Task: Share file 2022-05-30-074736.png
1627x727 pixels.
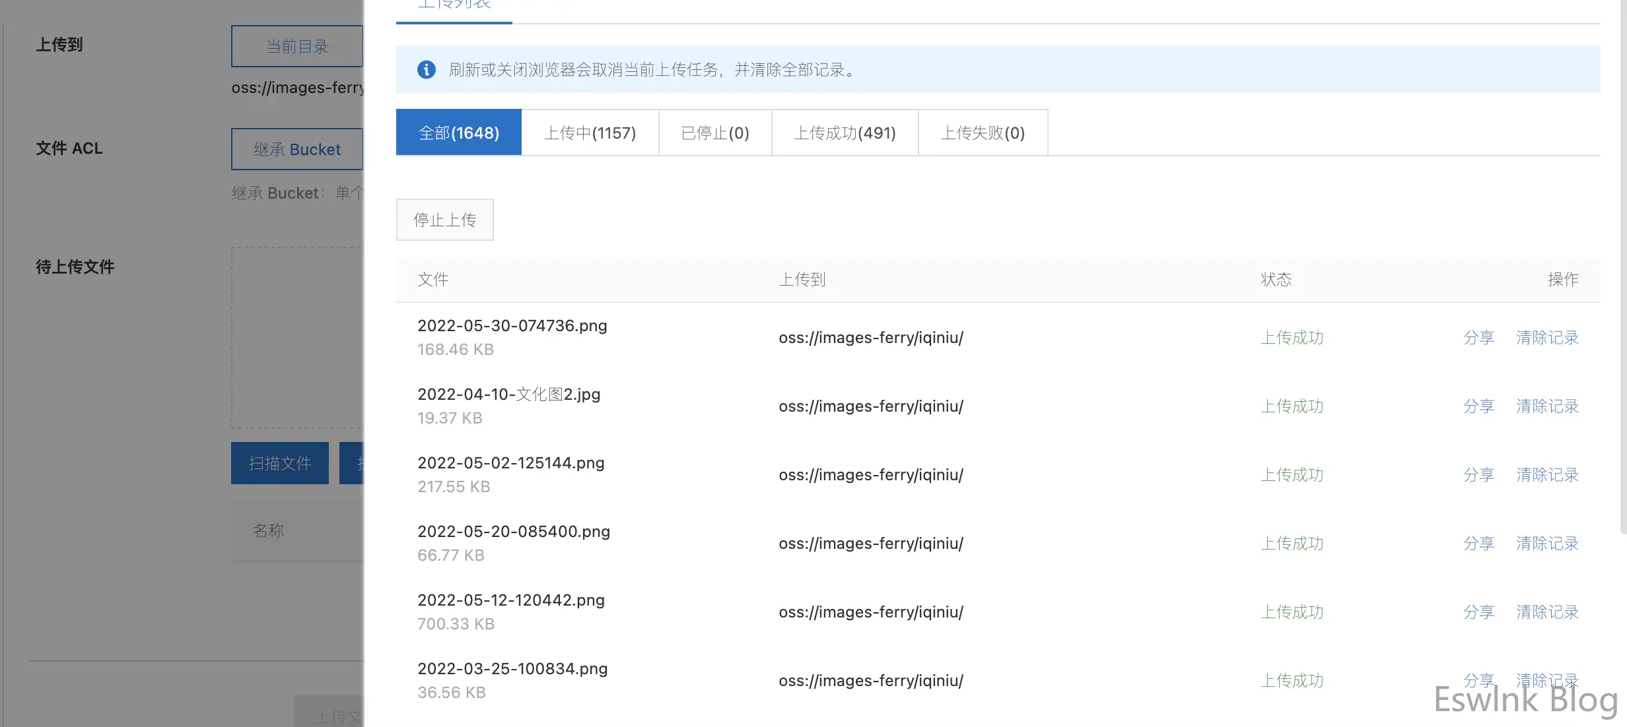Action: (1478, 338)
